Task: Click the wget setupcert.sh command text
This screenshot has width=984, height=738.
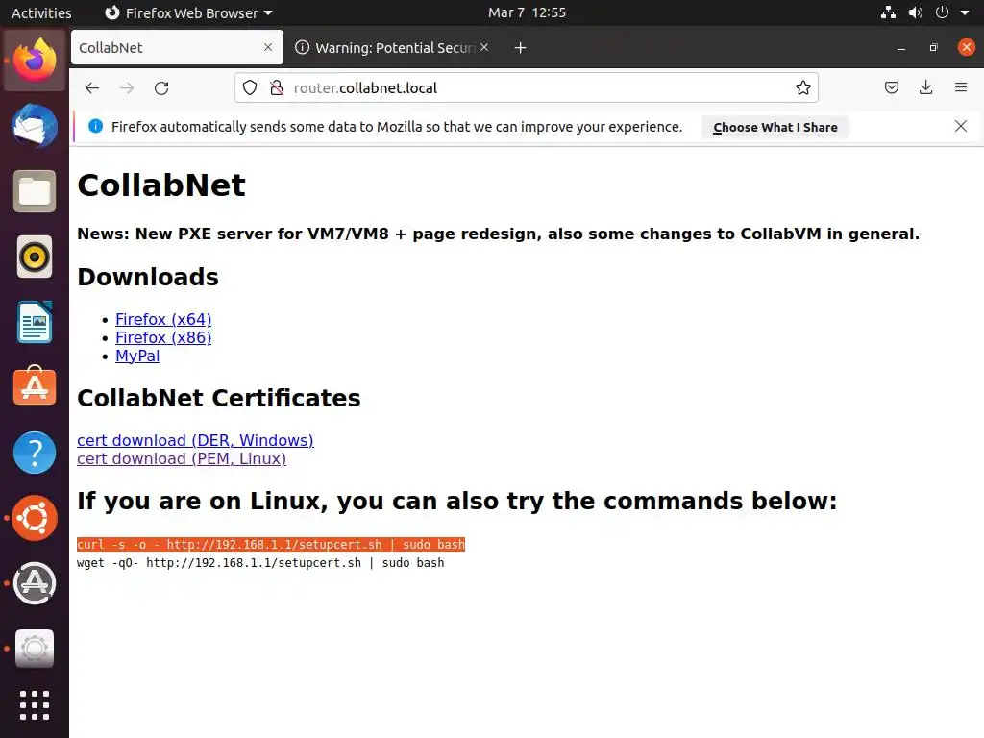Action: tap(260, 563)
